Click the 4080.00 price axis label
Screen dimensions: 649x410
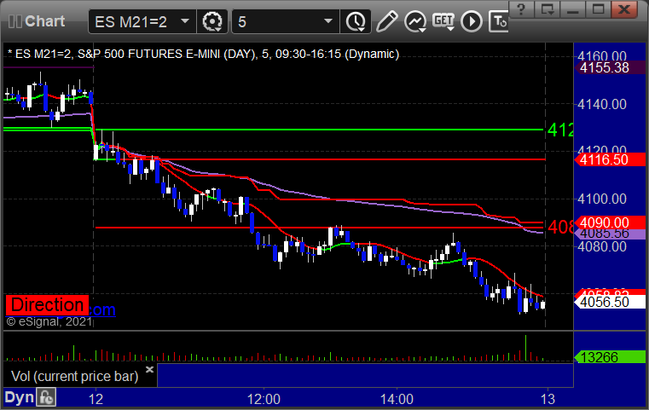click(602, 247)
